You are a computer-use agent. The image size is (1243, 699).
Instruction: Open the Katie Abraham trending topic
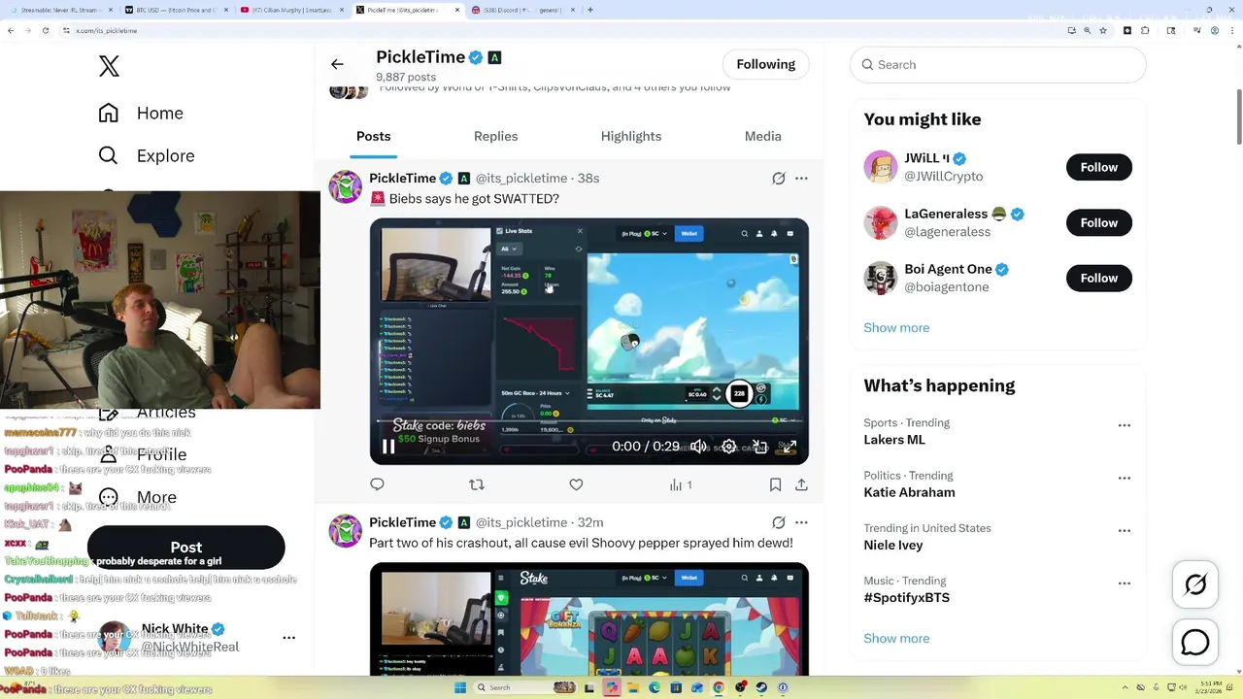click(909, 492)
